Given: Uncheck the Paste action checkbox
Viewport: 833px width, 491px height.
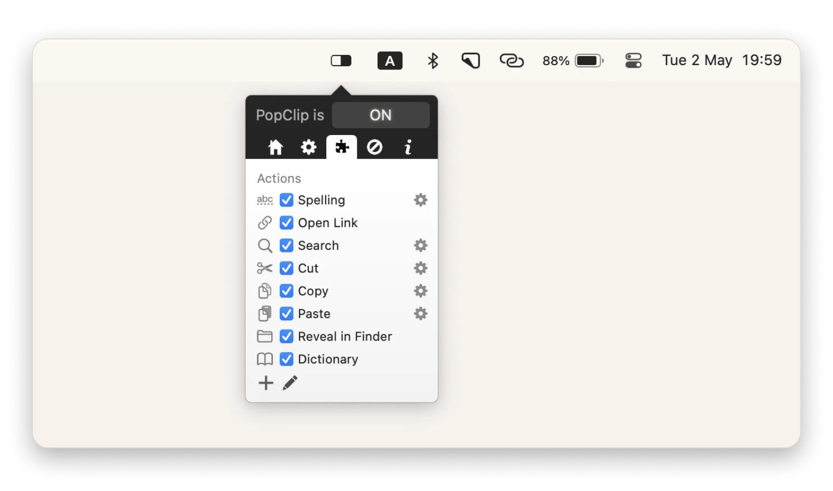Looking at the screenshot, I should pyautogui.click(x=287, y=314).
